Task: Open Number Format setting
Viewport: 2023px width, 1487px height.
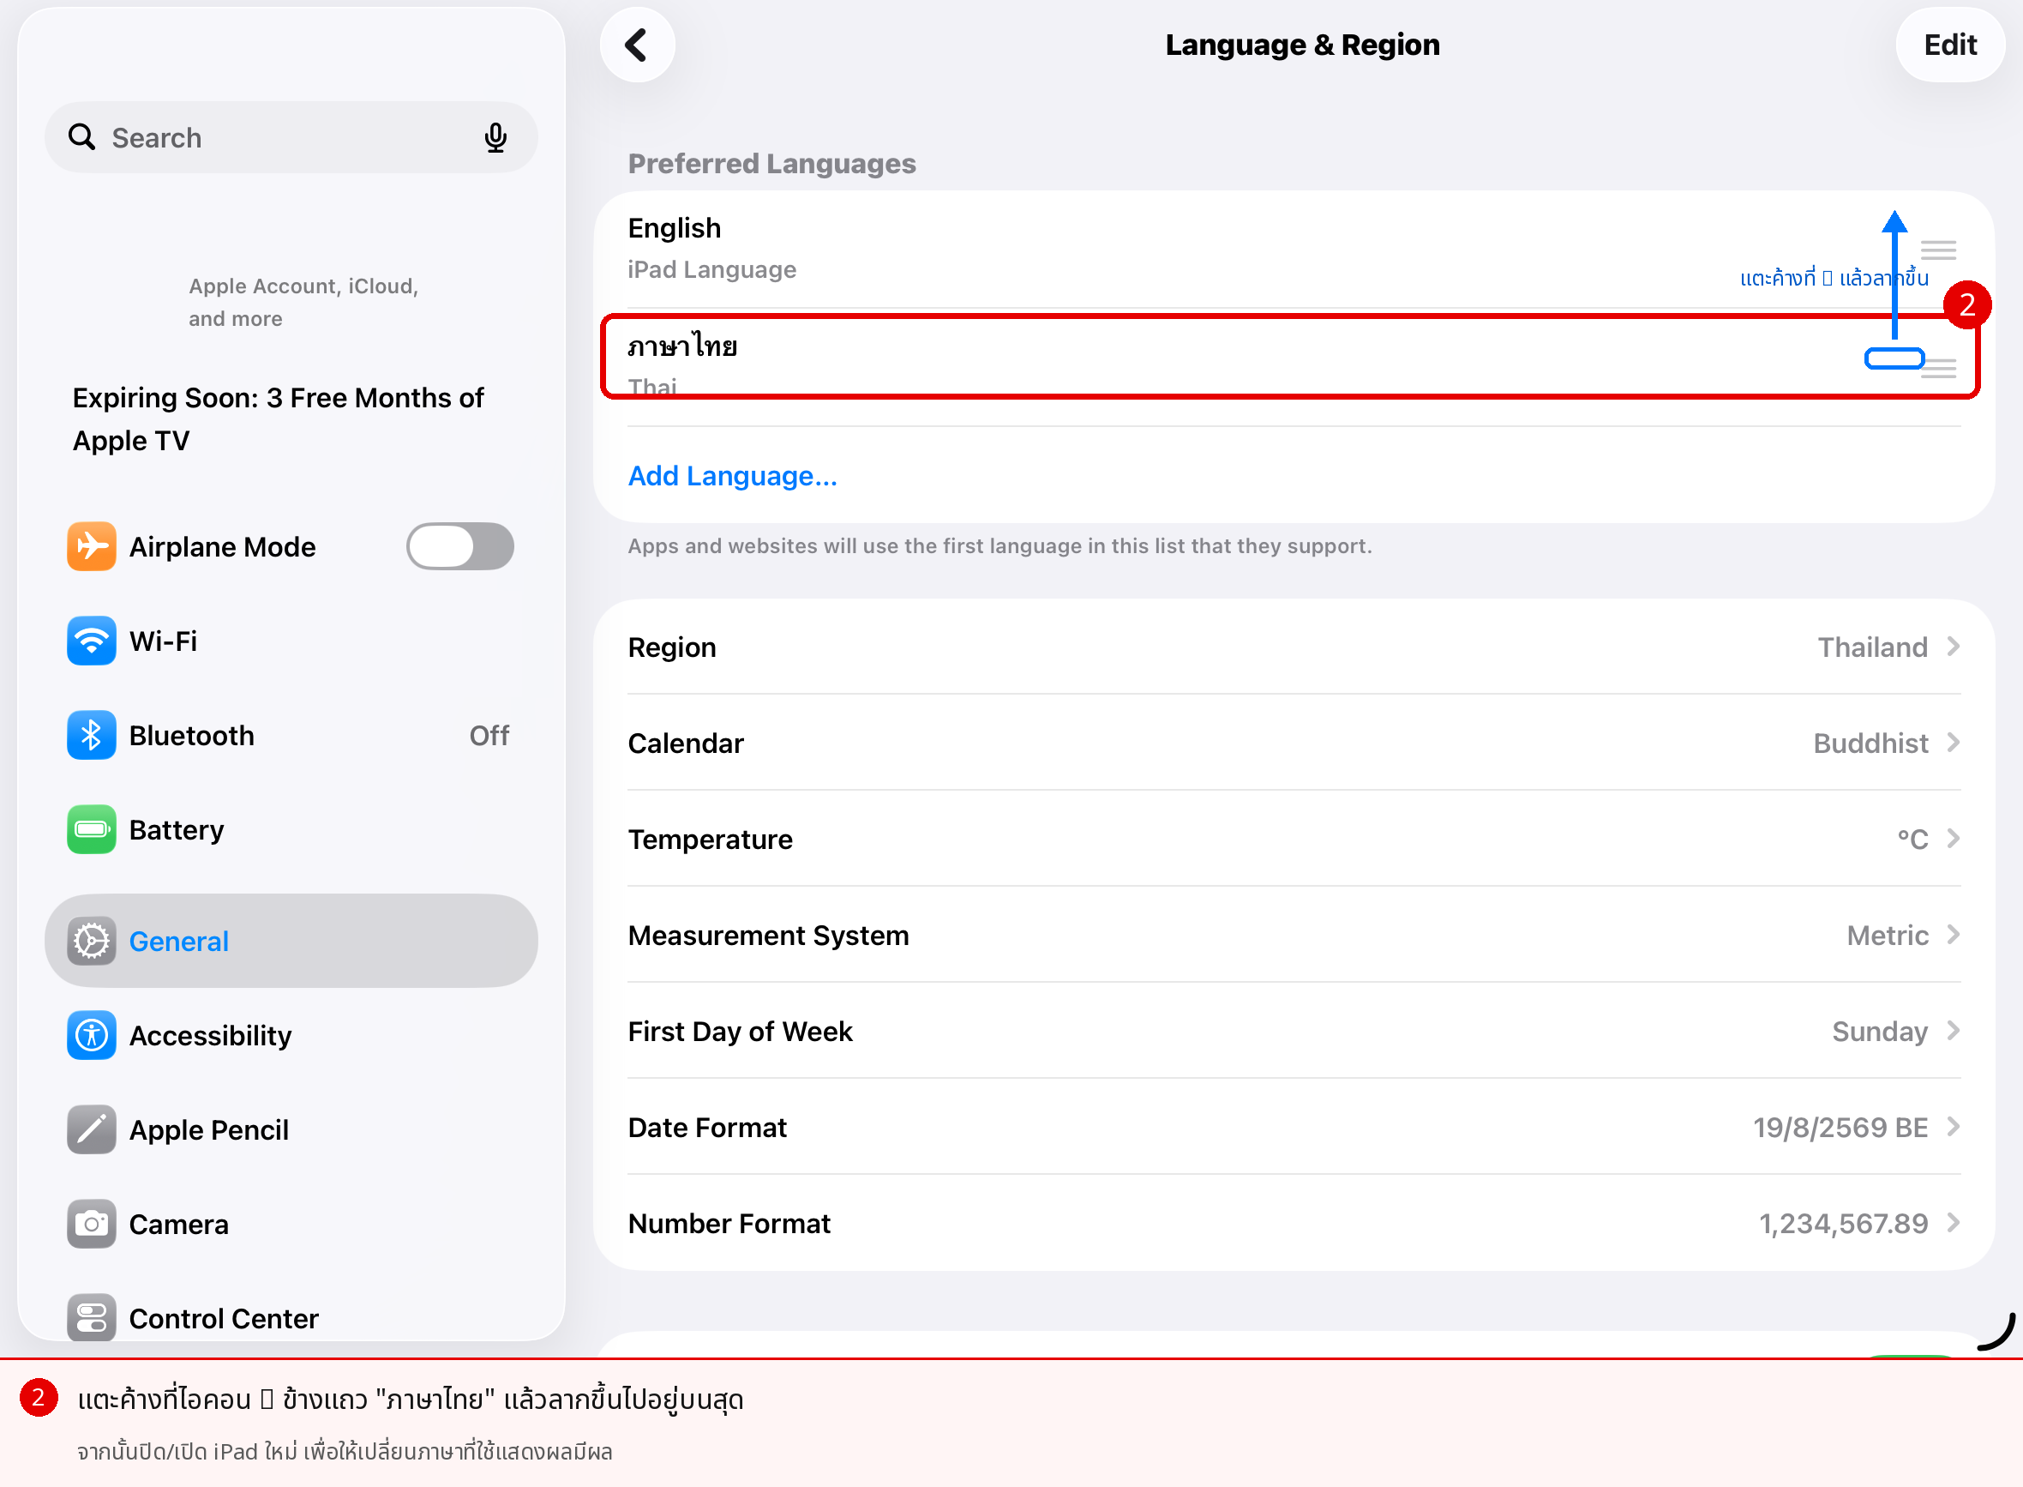Action: coord(1294,1223)
